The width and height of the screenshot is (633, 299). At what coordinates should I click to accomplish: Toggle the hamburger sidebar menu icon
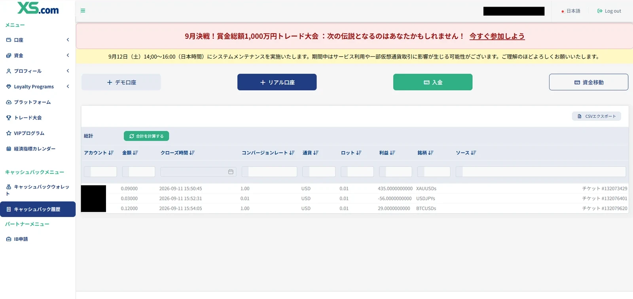[x=83, y=11]
